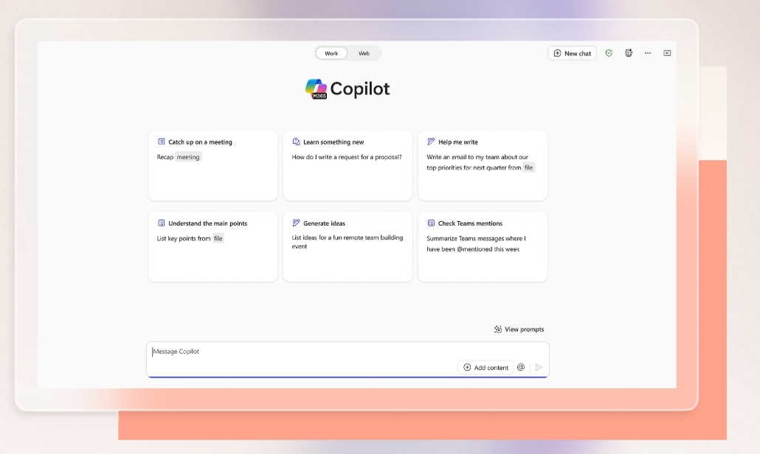Click the meeting placeholder chip

188,157
